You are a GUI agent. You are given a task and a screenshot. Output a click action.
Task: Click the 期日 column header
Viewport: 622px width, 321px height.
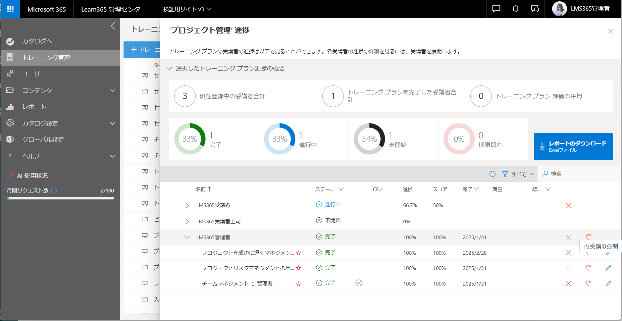point(497,189)
